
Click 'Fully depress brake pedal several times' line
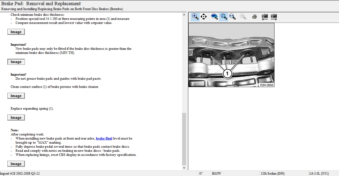[x=73, y=147]
